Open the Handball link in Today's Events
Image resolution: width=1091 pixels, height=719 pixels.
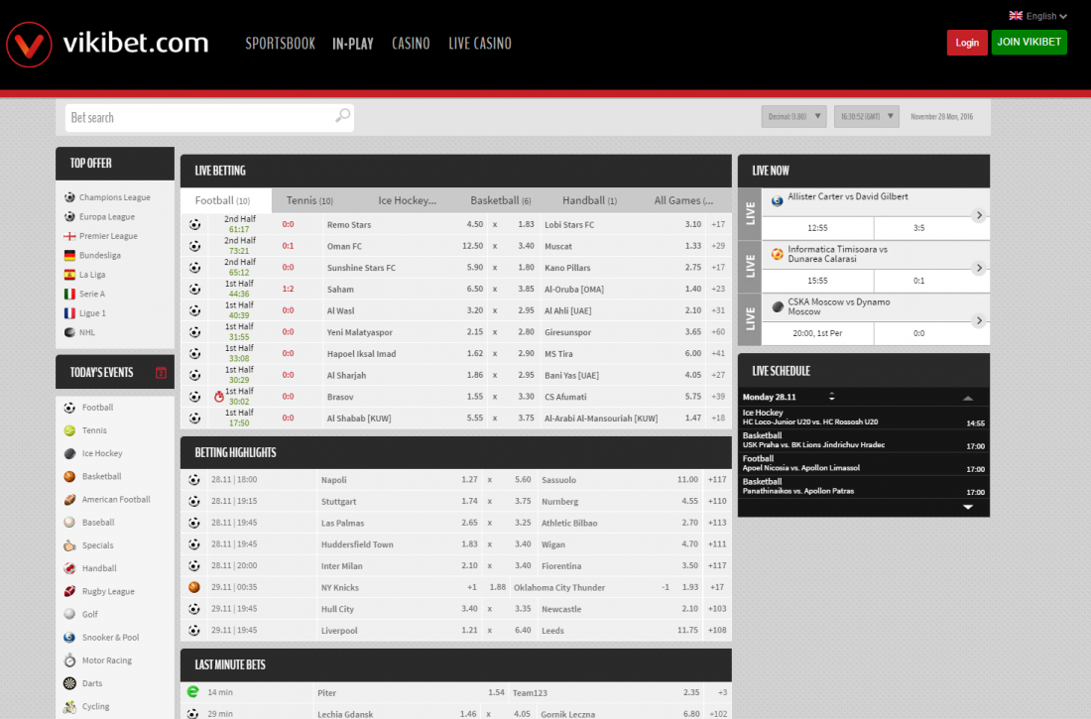coord(99,568)
